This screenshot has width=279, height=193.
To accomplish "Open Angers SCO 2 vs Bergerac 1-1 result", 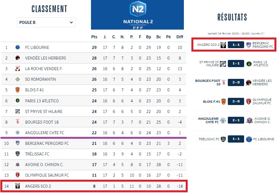I will pos(236,45).
